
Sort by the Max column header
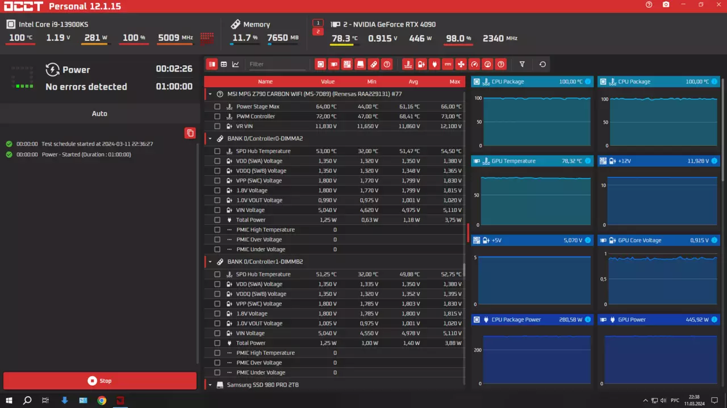click(454, 82)
